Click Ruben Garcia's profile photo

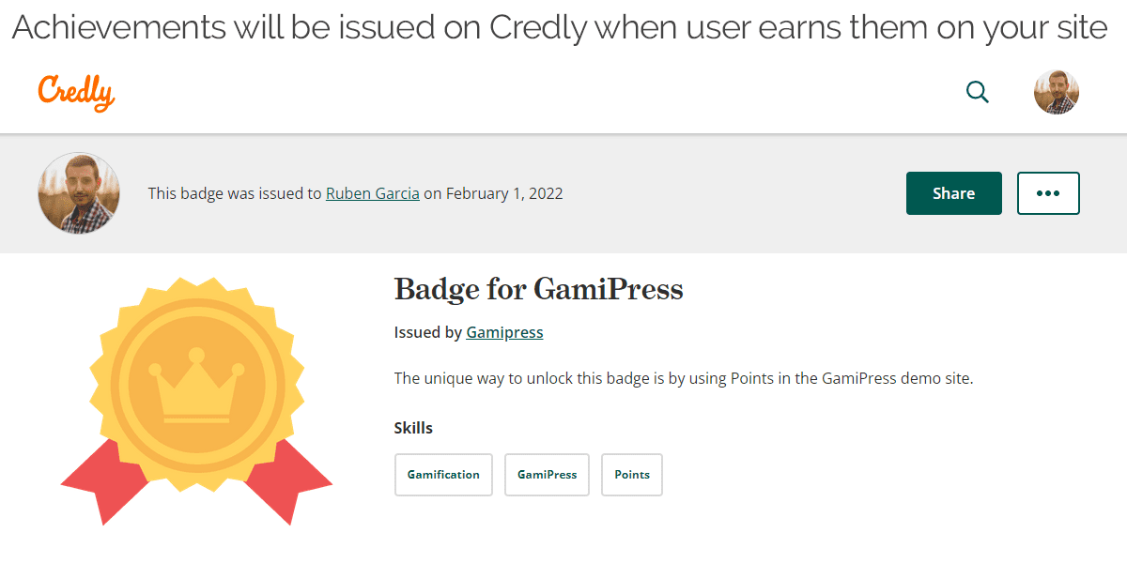click(79, 193)
